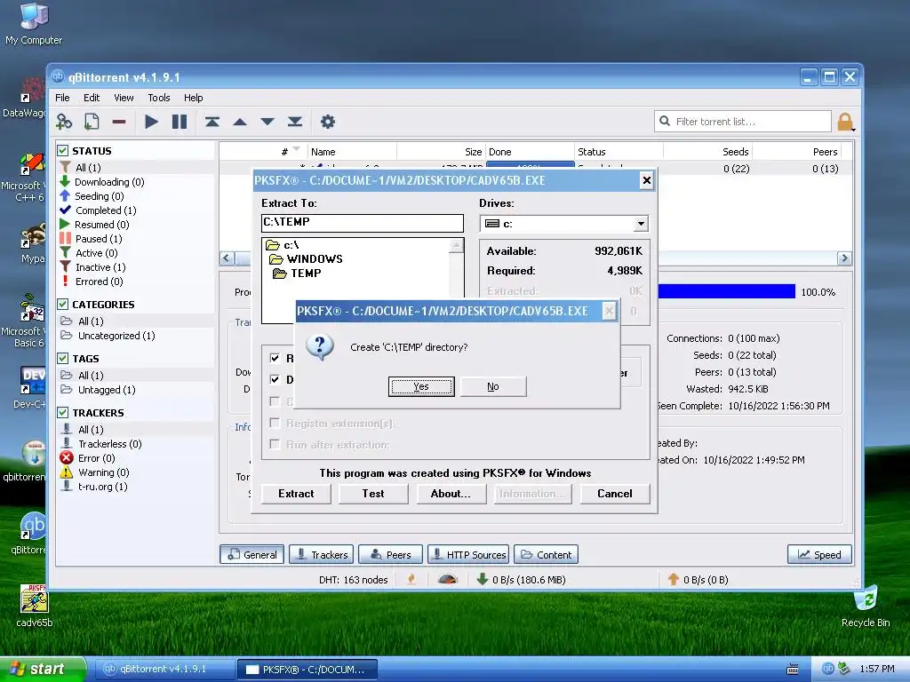Open the File menu
The width and height of the screenshot is (910, 682).
tap(62, 98)
